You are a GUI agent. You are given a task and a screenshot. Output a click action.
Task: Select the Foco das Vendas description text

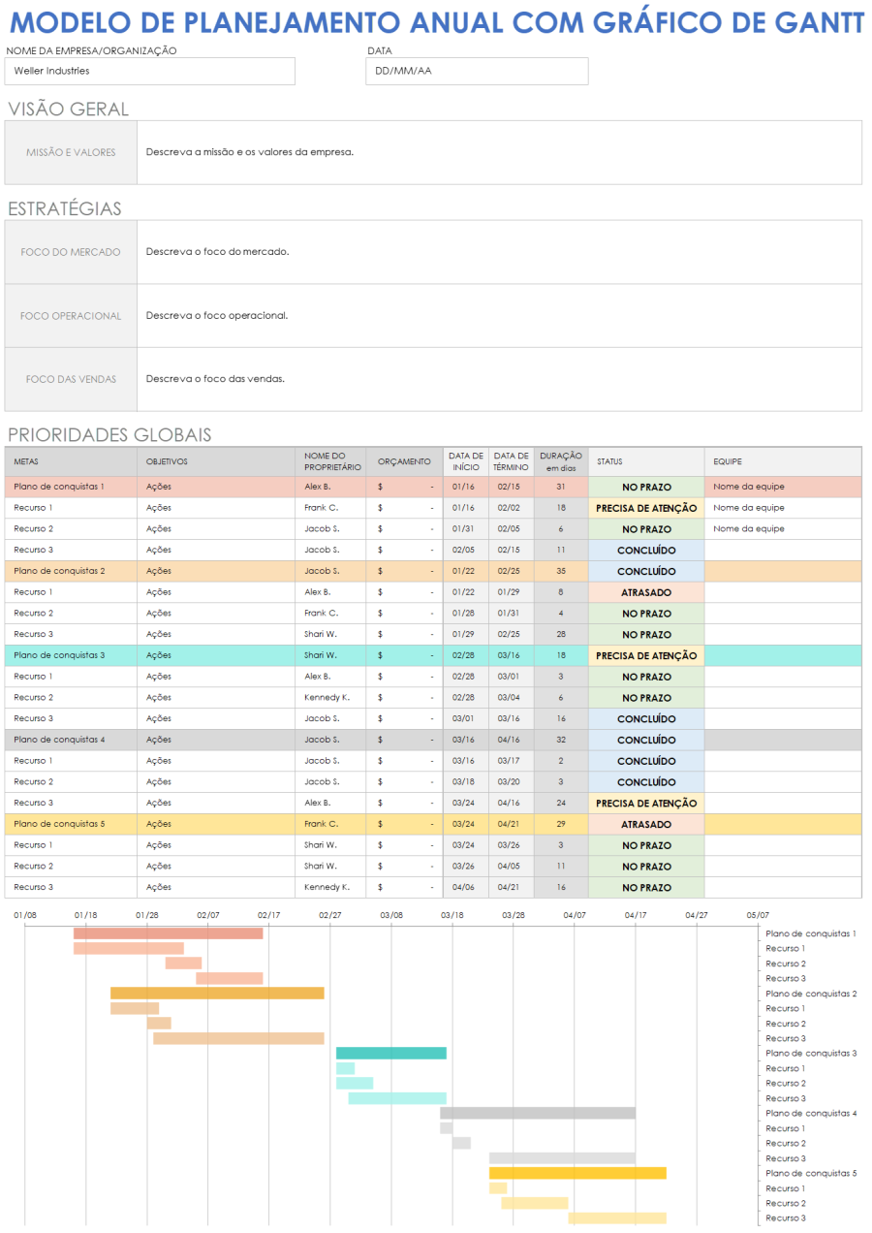(x=215, y=379)
